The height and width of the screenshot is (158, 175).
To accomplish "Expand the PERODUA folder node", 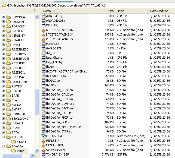I will [x=4, y=17].
